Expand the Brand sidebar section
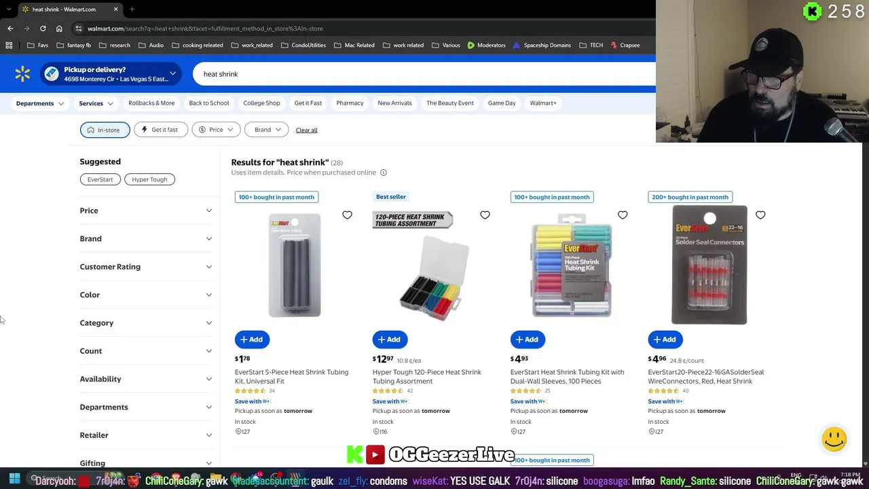869x489 pixels. point(146,238)
